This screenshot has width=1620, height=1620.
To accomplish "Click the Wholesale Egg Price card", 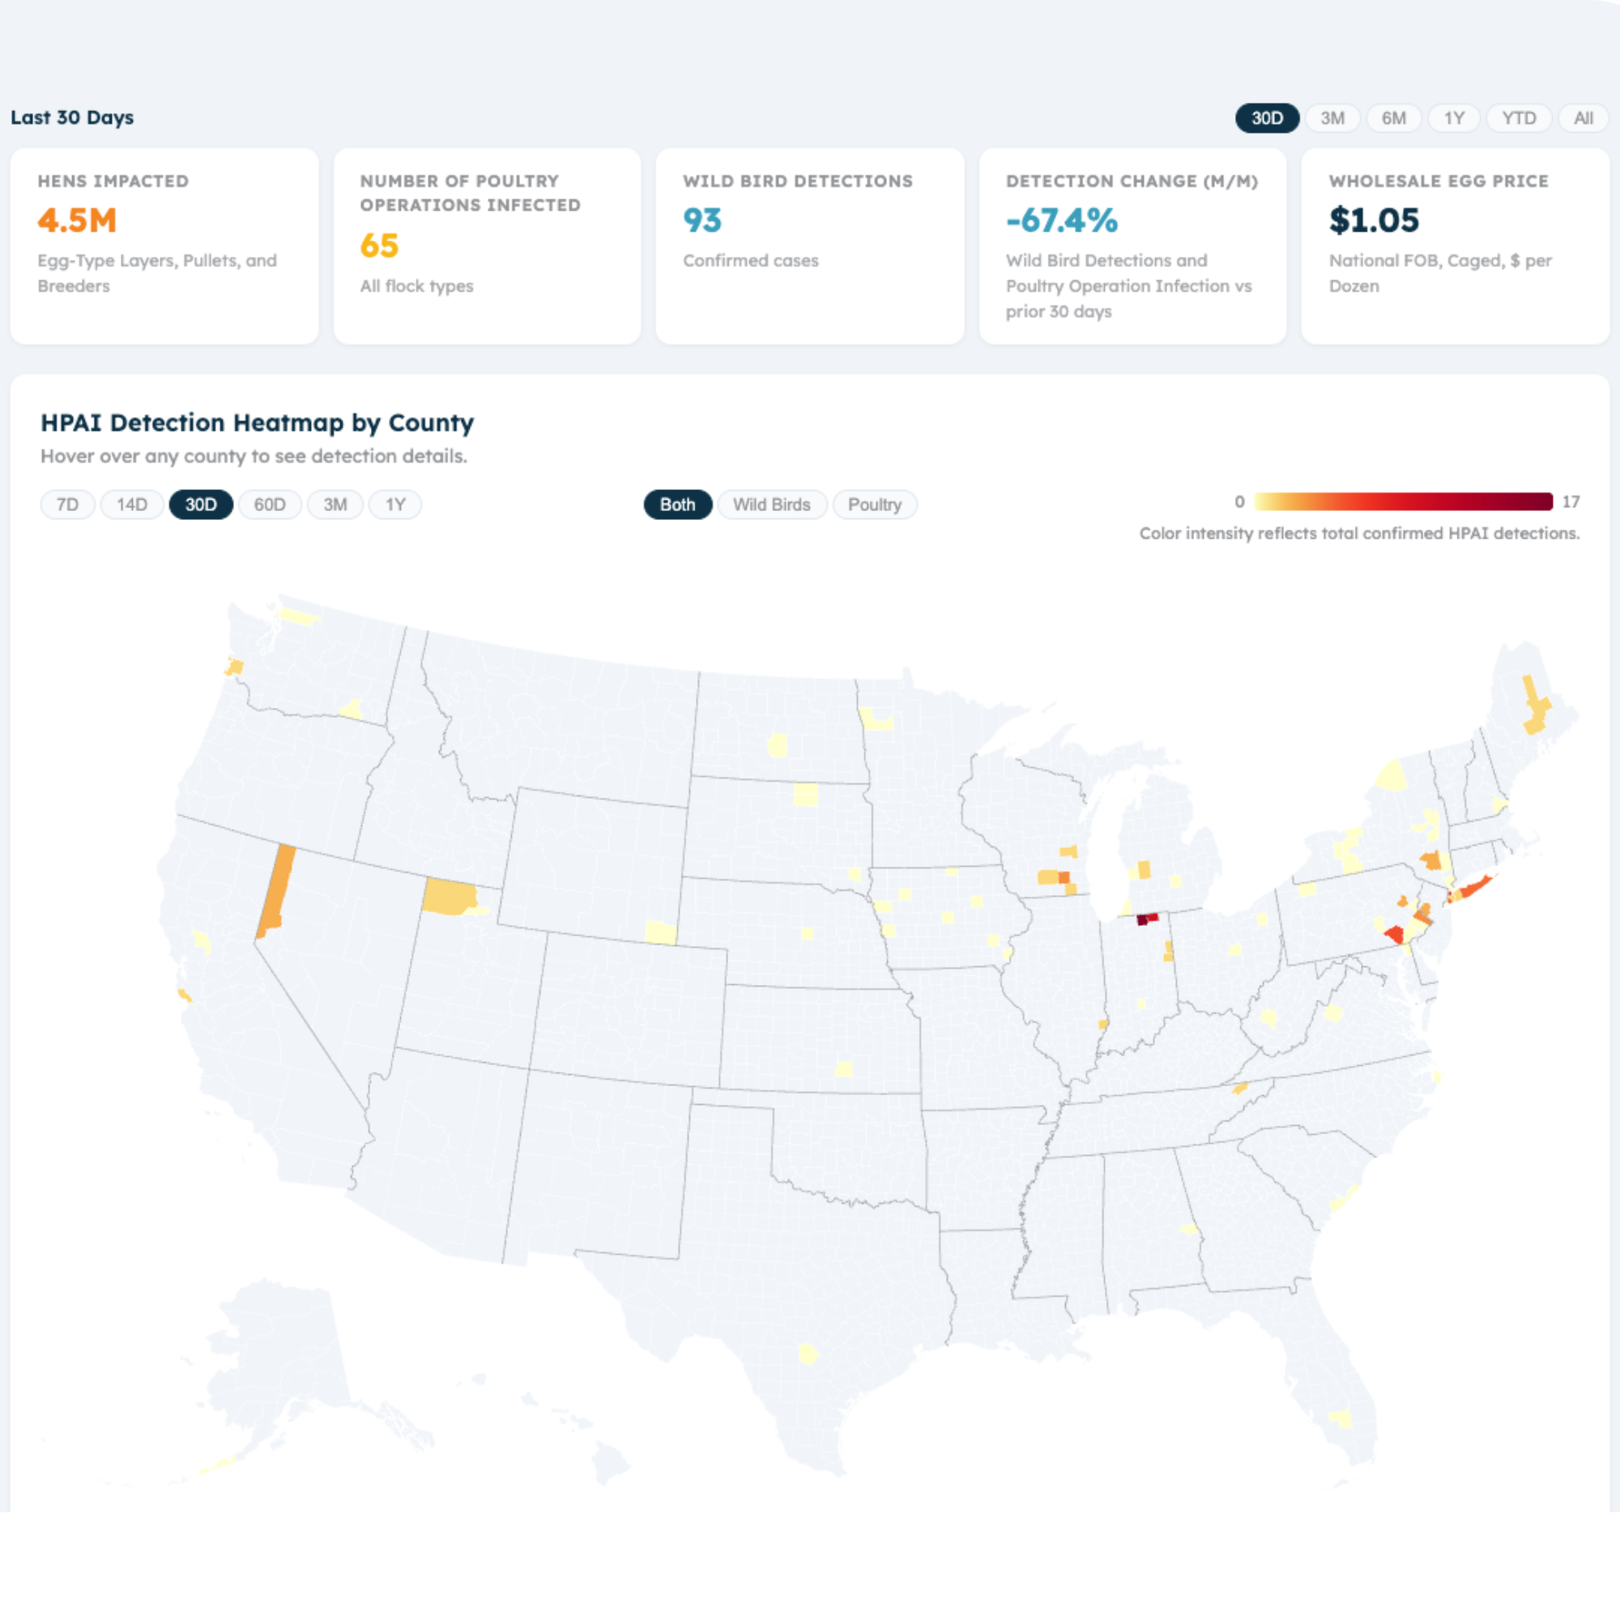I will 1454,245.
